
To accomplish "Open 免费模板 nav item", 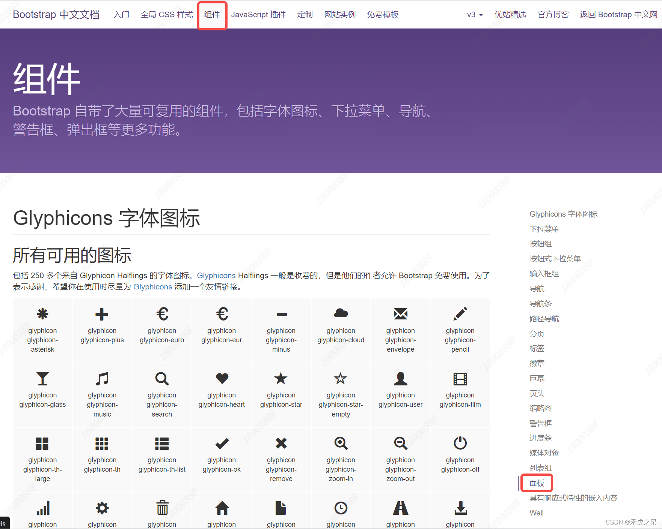I will 383,15.
